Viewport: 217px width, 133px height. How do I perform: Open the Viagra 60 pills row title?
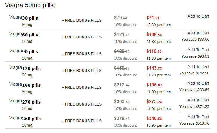pyautogui.click(x=25, y=35)
